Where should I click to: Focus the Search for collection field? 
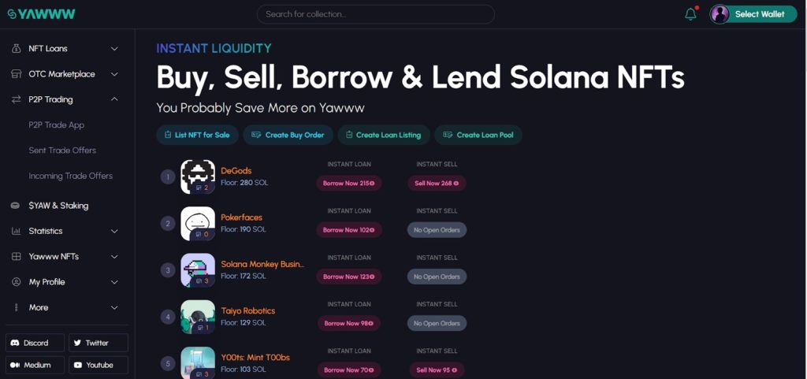tap(376, 14)
